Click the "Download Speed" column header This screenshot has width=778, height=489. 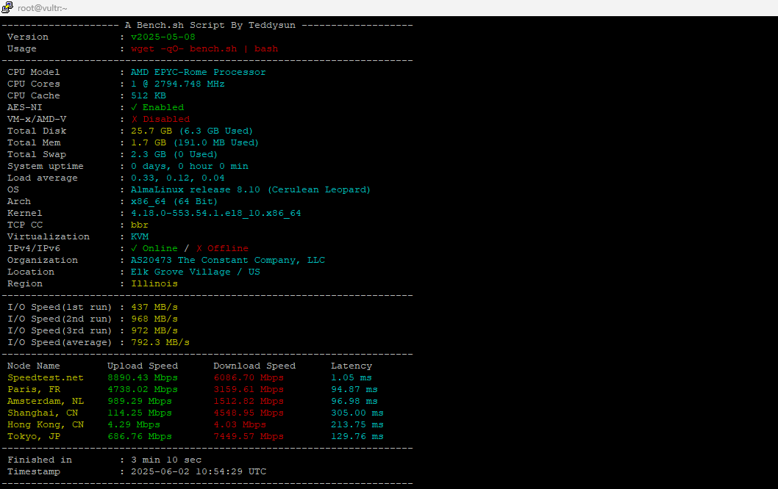coord(254,366)
